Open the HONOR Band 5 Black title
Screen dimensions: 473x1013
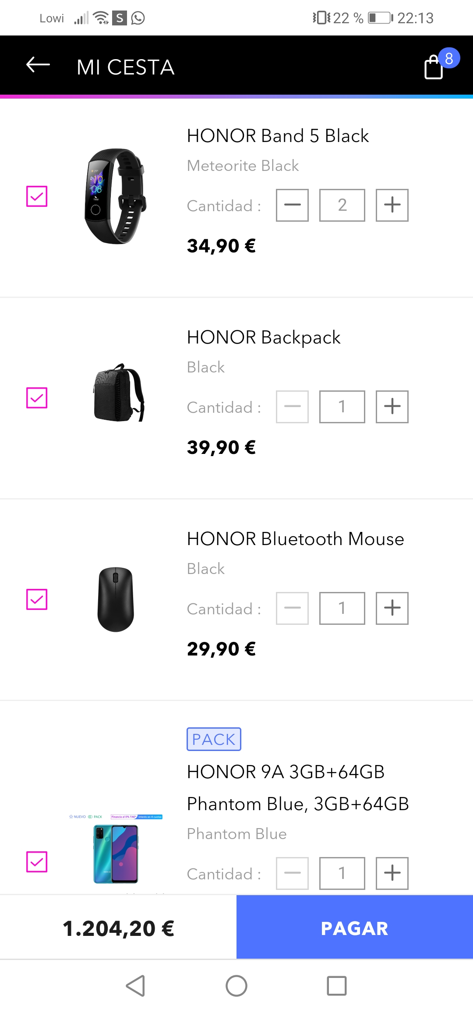tap(278, 136)
